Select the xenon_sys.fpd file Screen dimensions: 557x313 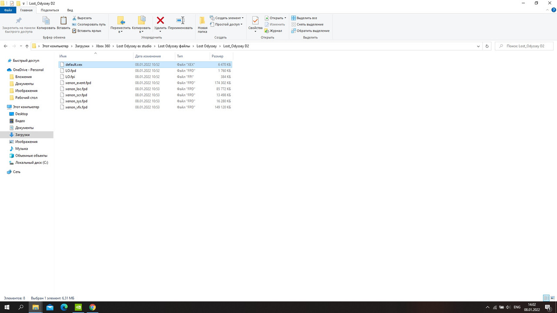click(x=145, y=101)
